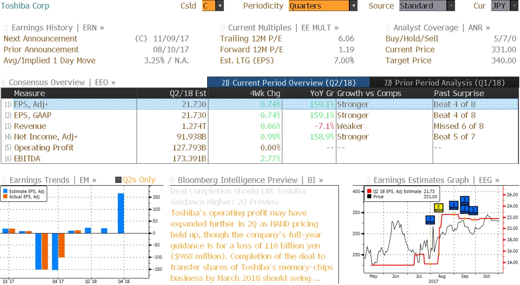Click the yellow E earnings marker on graph
The image size is (520, 285).
(439, 208)
